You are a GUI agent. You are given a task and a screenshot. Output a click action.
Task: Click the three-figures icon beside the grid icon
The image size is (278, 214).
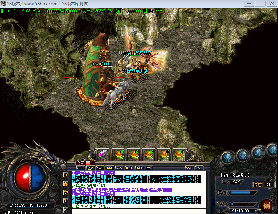click(x=139, y=168)
